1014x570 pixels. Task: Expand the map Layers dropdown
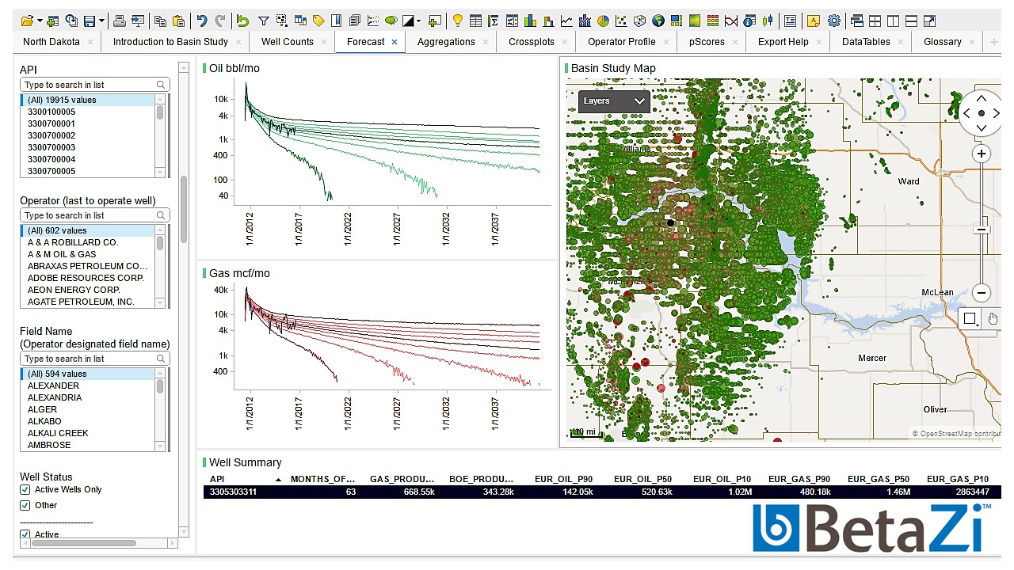click(614, 101)
